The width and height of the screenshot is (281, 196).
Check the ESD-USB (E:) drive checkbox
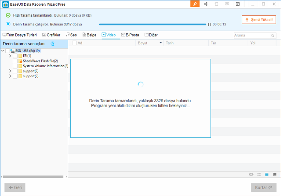coord(7,51)
